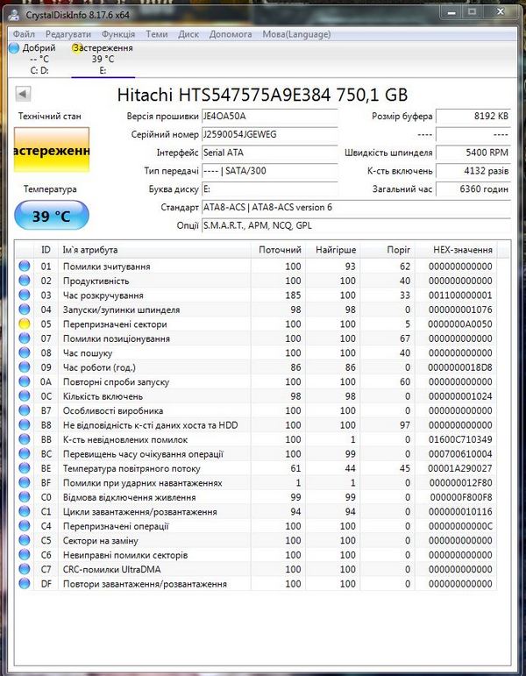Click the blue orb for attribute 09 row

click(25, 367)
